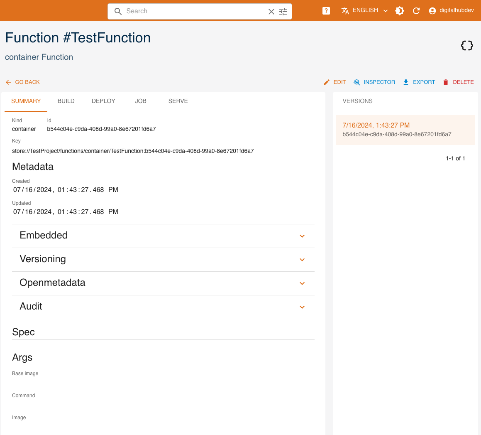Click the curly braces function icon
The width and height of the screenshot is (481, 435).
click(x=467, y=46)
